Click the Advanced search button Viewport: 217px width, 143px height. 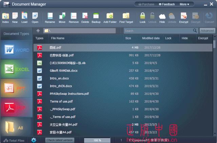click(x=207, y=31)
